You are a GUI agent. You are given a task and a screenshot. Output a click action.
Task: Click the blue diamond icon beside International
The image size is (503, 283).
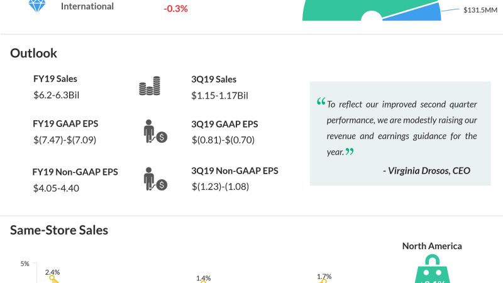click(x=36, y=6)
